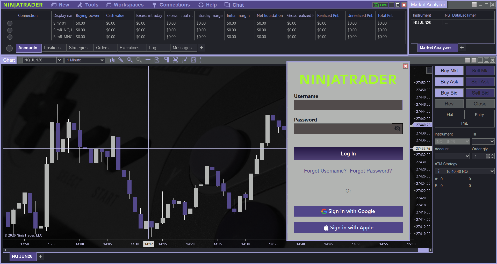Click the chart horizontal scrollbar thumb
Viewport: 497px width, 264px height.
pyautogui.click(x=423, y=250)
